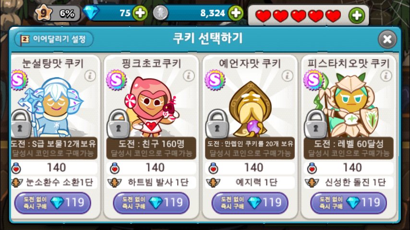Open 이어달리기 설정 relay settings
This screenshot has width=410, height=230.
[x=54, y=39]
